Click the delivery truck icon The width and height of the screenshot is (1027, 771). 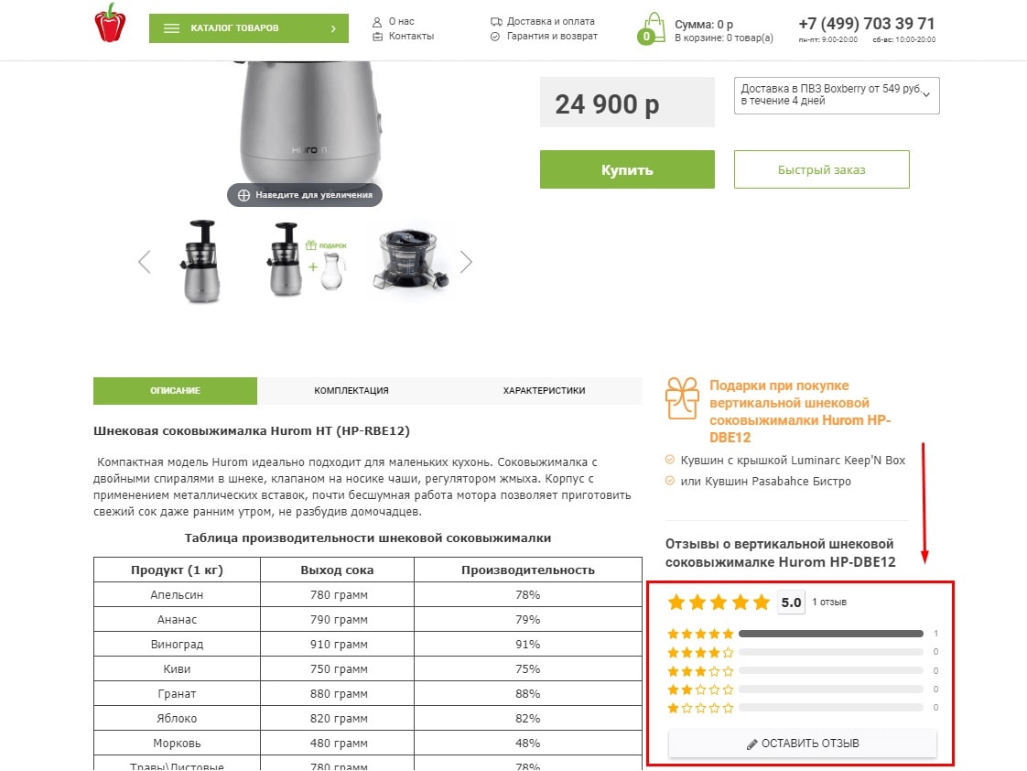click(x=496, y=22)
